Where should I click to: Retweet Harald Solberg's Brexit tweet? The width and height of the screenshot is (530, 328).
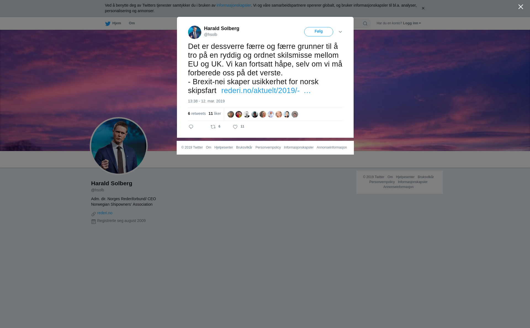point(213,127)
